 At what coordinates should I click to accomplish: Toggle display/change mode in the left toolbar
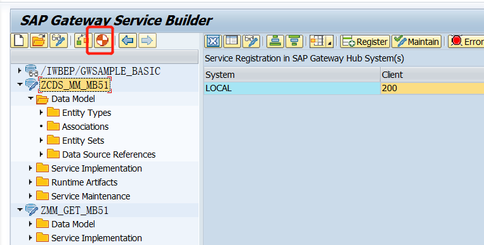[x=58, y=41]
